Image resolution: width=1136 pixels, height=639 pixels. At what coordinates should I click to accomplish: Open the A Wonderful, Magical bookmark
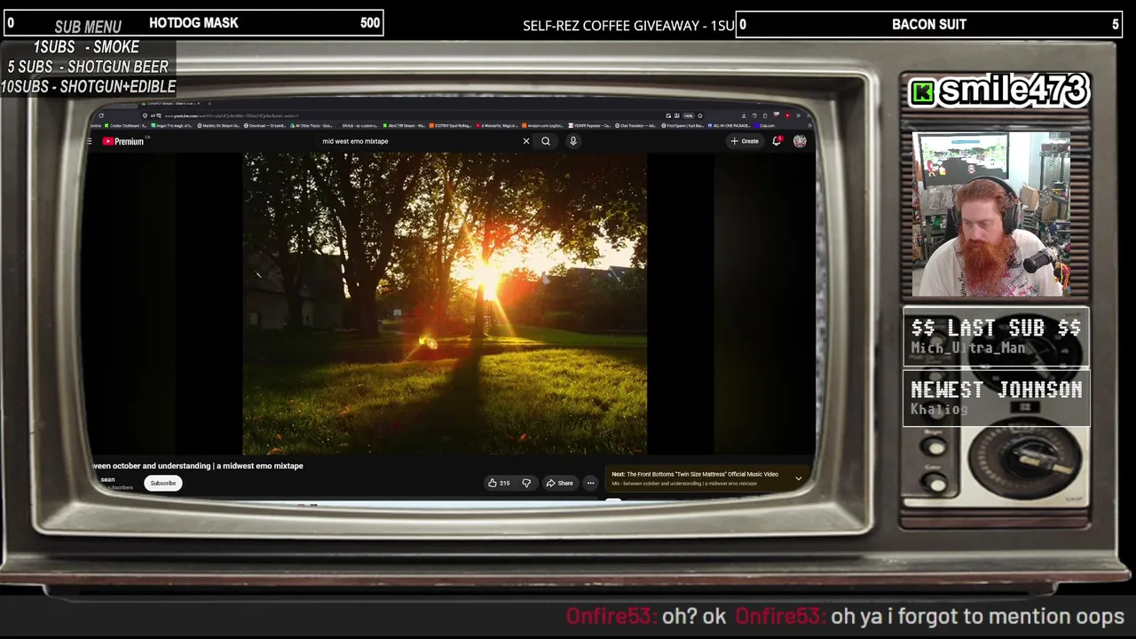499,126
